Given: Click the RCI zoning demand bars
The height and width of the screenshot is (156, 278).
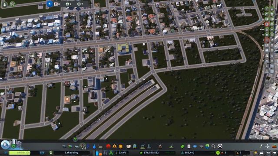Looking at the screenshot, I should pos(97,153).
